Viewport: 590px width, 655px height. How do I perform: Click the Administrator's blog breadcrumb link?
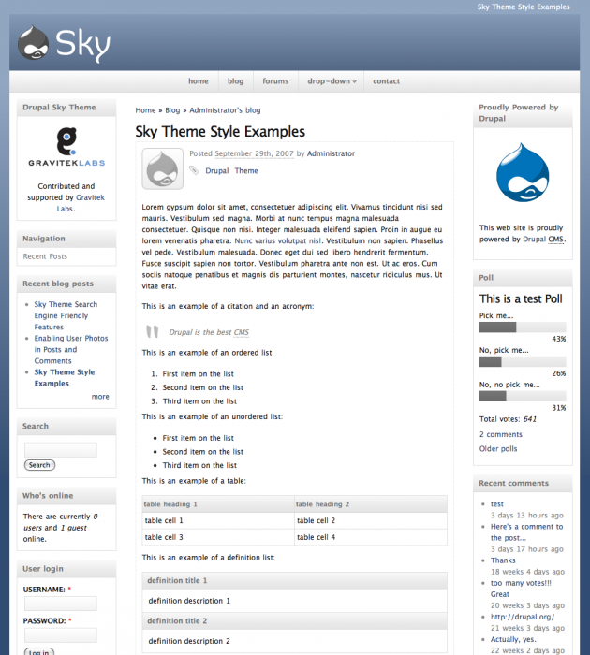pyautogui.click(x=225, y=110)
